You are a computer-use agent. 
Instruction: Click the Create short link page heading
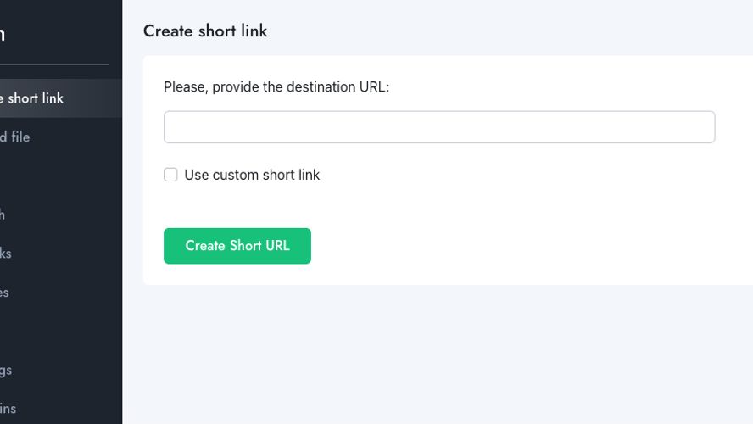[205, 31]
